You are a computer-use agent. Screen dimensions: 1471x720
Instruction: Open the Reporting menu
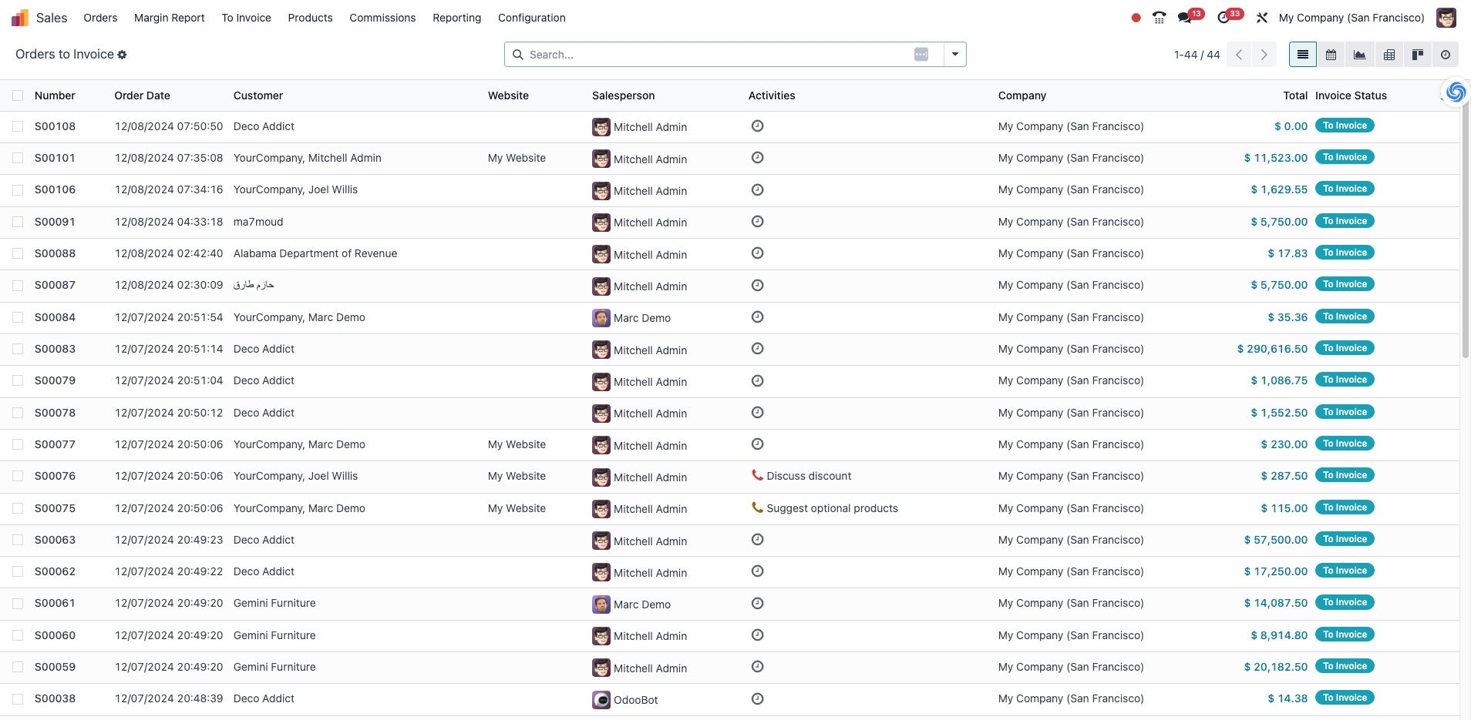tap(456, 18)
